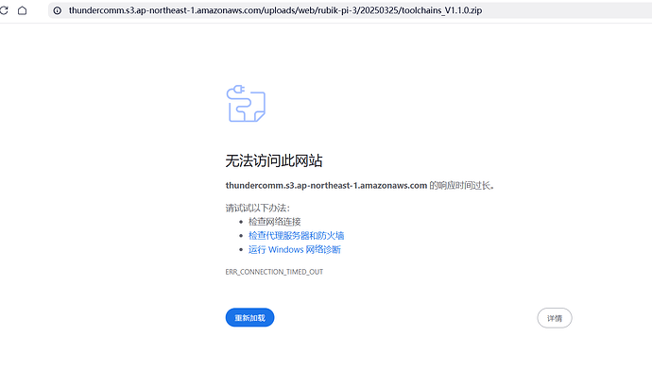Click the bold amazonaws.com domain in error message

[x=326, y=186]
